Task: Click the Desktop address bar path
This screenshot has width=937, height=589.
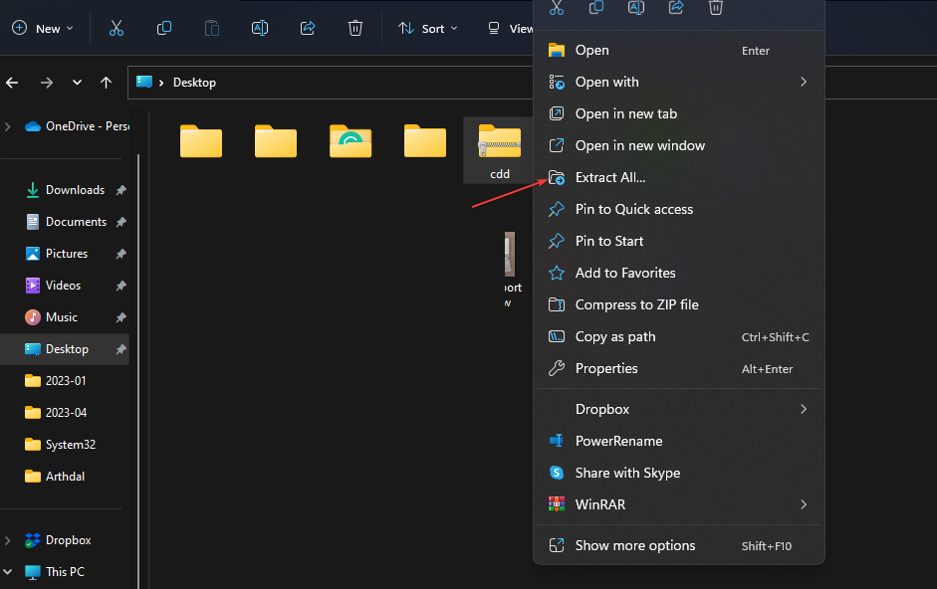Action: click(194, 83)
